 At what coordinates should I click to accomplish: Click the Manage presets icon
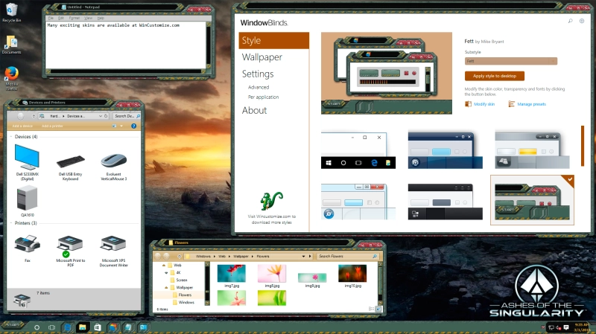512,104
